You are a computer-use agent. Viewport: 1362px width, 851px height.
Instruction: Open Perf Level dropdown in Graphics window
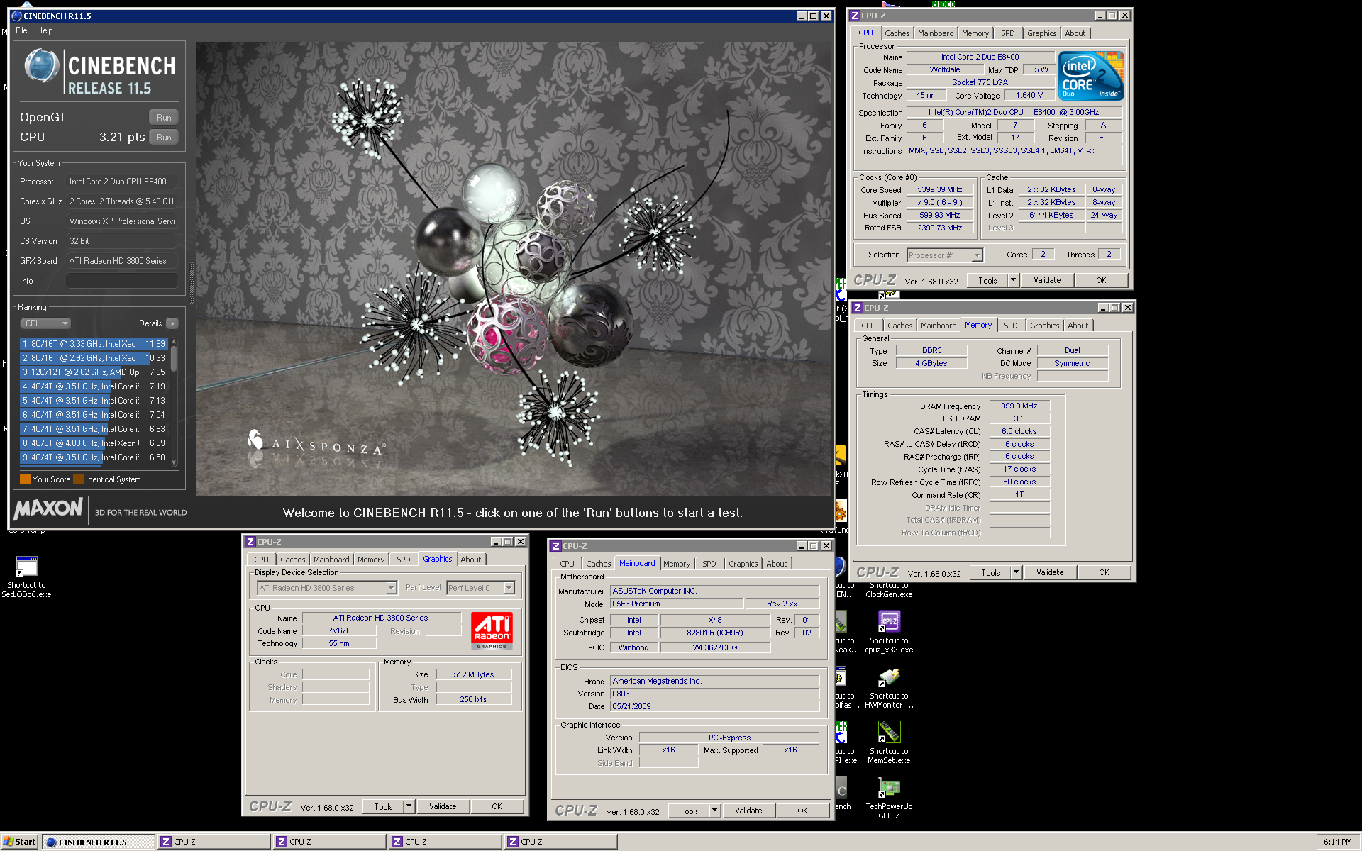tap(481, 588)
